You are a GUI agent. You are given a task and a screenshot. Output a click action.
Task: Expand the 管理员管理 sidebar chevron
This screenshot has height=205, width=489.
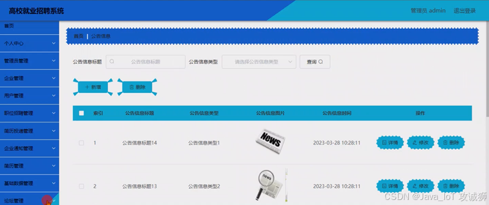pyautogui.click(x=54, y=61)
